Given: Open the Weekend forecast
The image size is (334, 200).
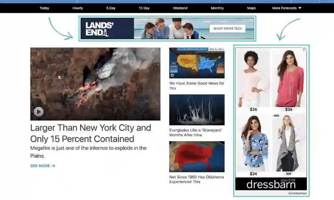Looking at the screenshot, I should click(x=180, y=8).
